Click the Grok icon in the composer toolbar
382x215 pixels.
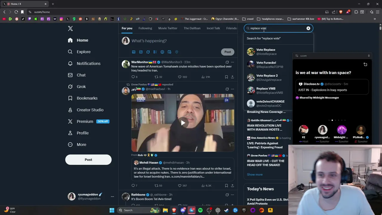[x=148, y=52]
